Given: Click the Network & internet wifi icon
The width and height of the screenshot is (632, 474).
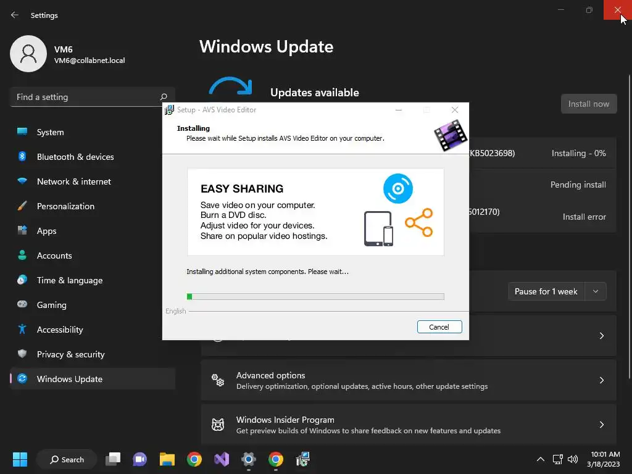Looking at the screenshot, I should pos(22,181).
